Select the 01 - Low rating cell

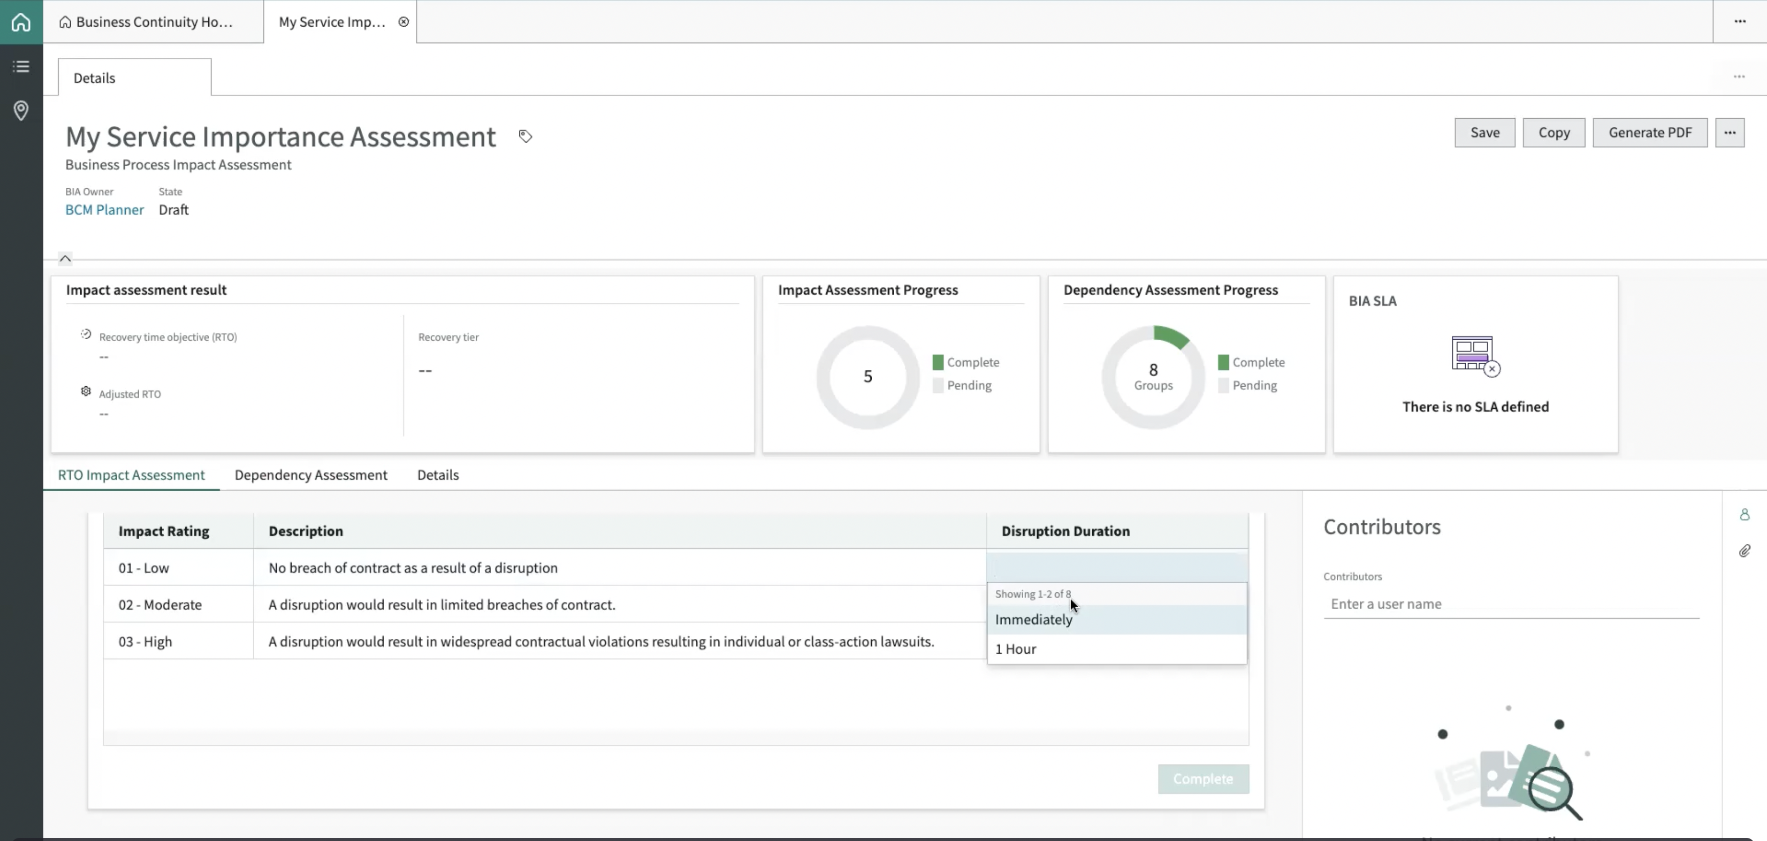click(x=179, y=567)
